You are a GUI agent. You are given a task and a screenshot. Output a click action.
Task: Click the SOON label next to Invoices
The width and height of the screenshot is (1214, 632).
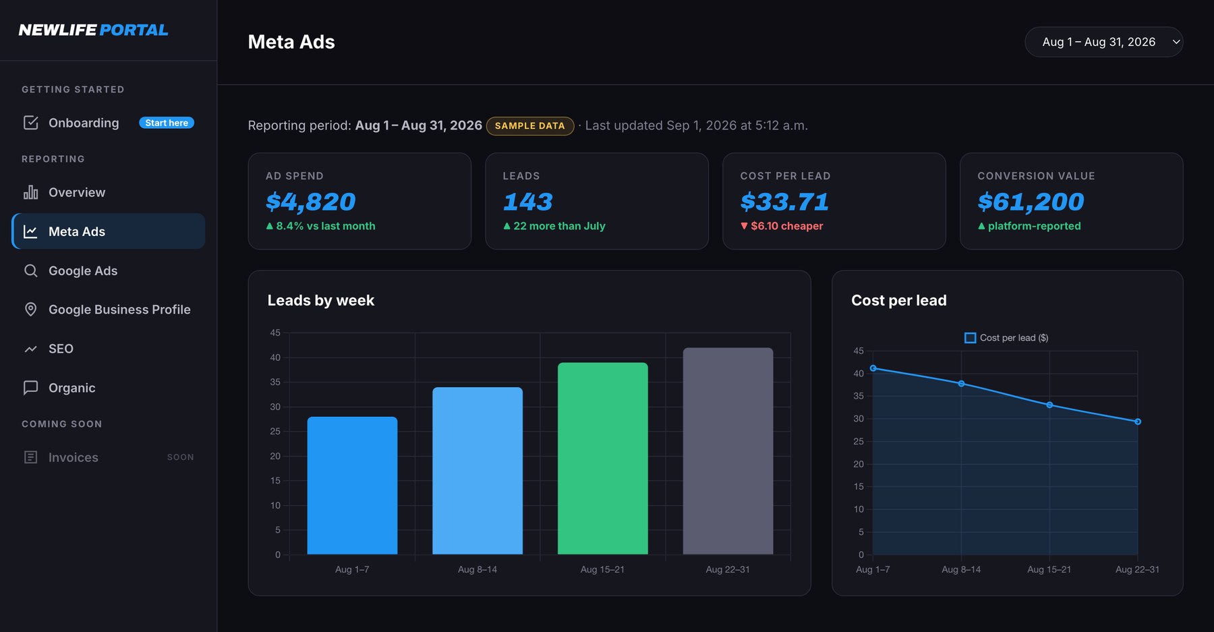[x=181, y=457]
